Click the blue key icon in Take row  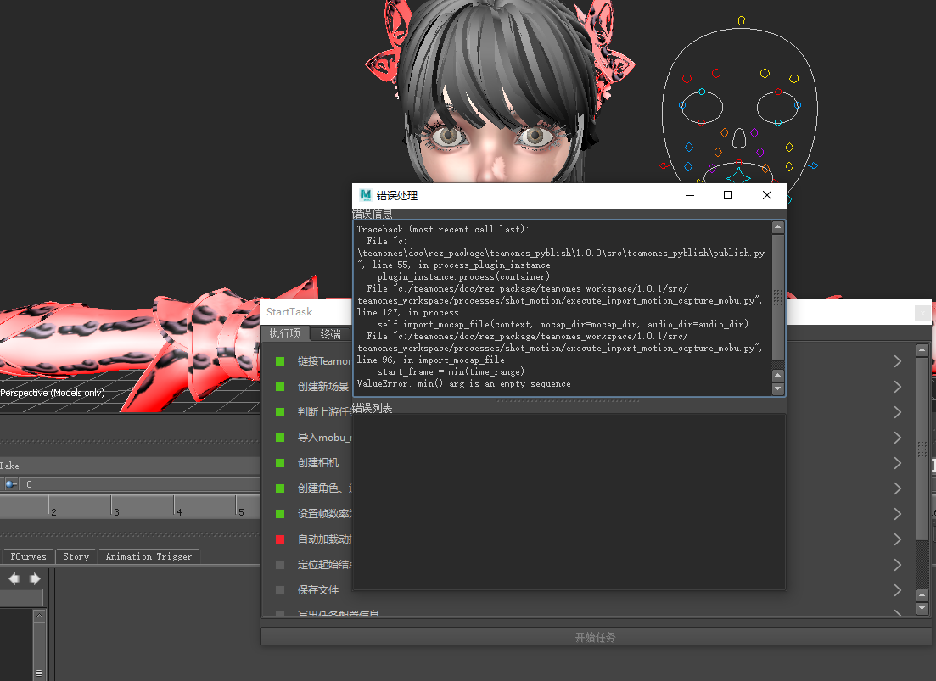coord(10,484)
